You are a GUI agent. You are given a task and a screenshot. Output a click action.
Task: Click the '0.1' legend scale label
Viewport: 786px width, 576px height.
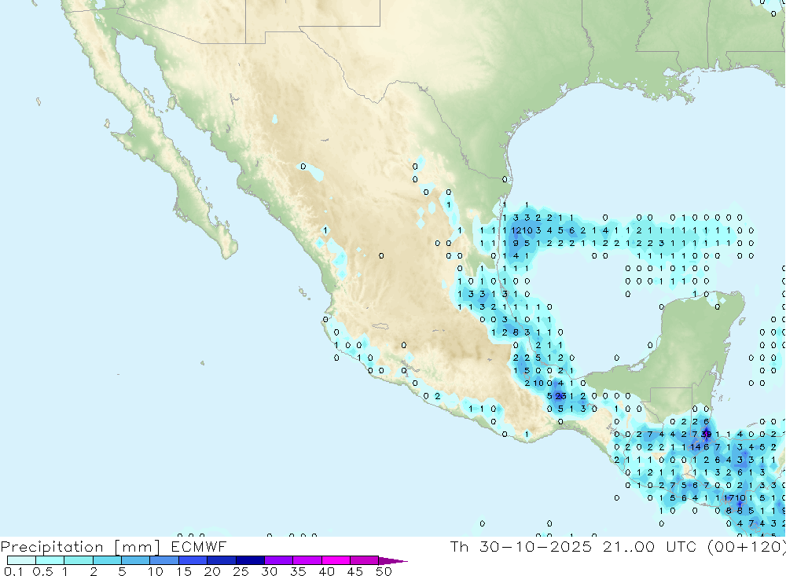(13, 571)
